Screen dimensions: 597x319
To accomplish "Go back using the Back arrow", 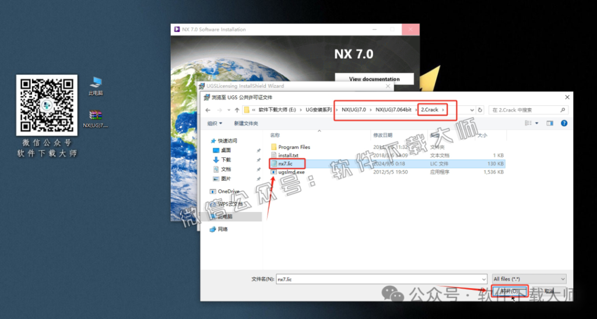I will [x=208, y=110].
